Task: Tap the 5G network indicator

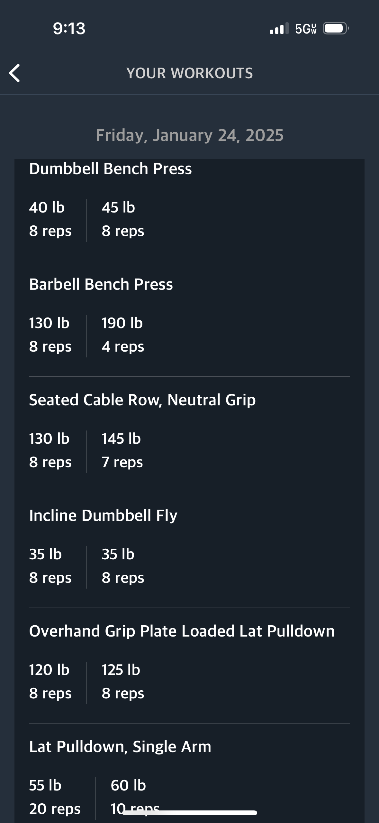Action: (306, 29)
